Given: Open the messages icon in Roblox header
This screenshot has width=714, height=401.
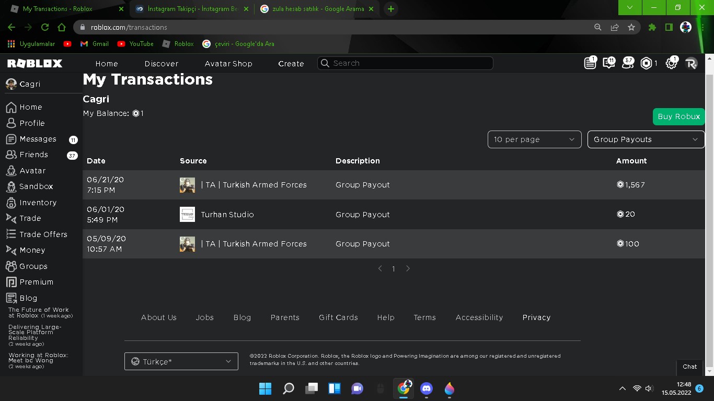Looking at the screenshot, I should (609, 63).
